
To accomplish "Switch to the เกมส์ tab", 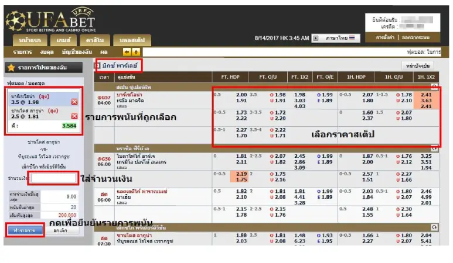I will click(63, 40).
